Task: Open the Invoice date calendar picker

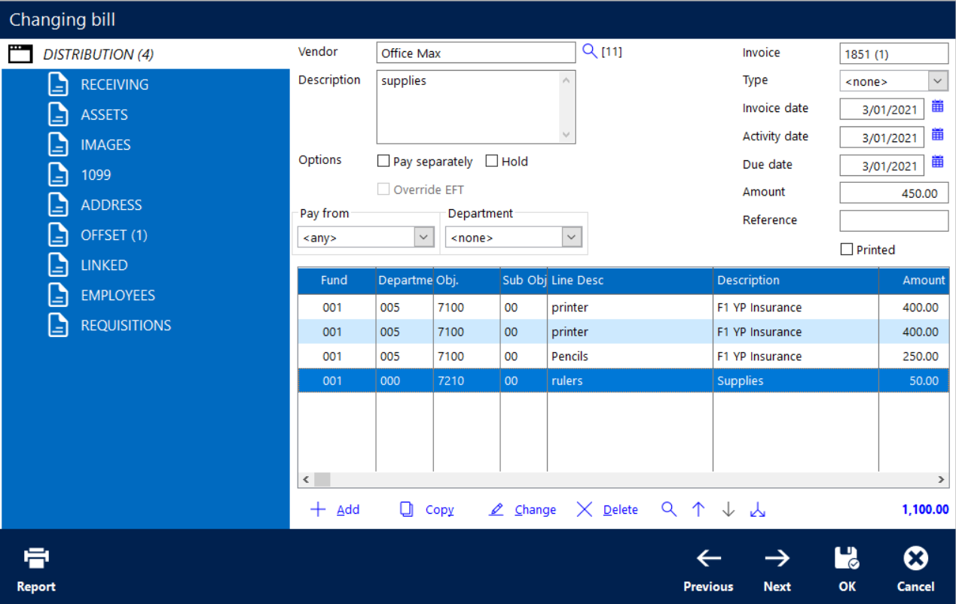Action: (x=937, y=108)
